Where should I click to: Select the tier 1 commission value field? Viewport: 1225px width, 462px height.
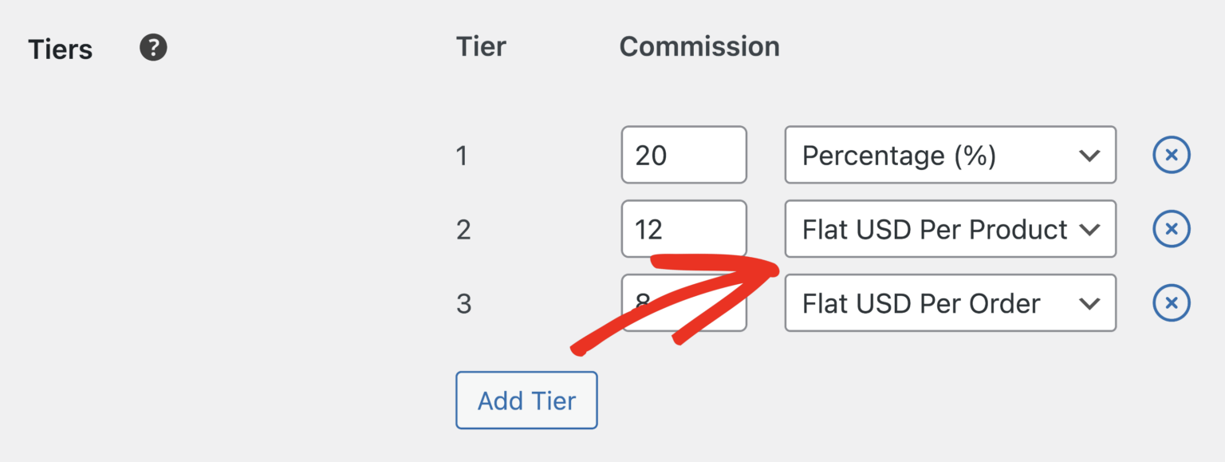click(683, 155)
